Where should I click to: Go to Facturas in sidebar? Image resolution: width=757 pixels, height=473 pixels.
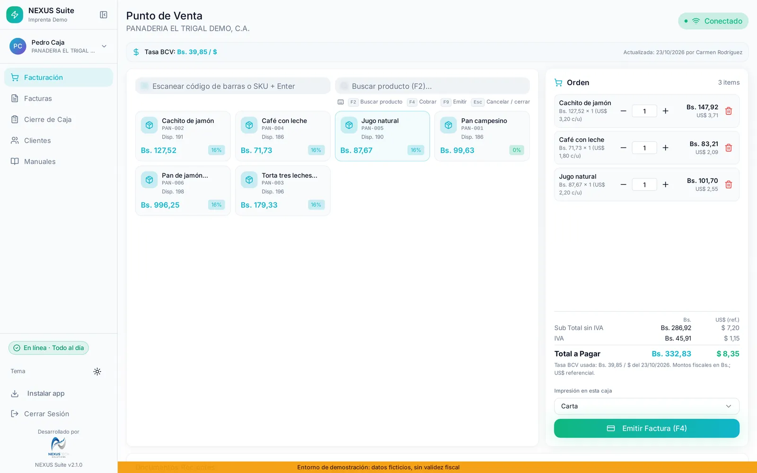[59, 98]
